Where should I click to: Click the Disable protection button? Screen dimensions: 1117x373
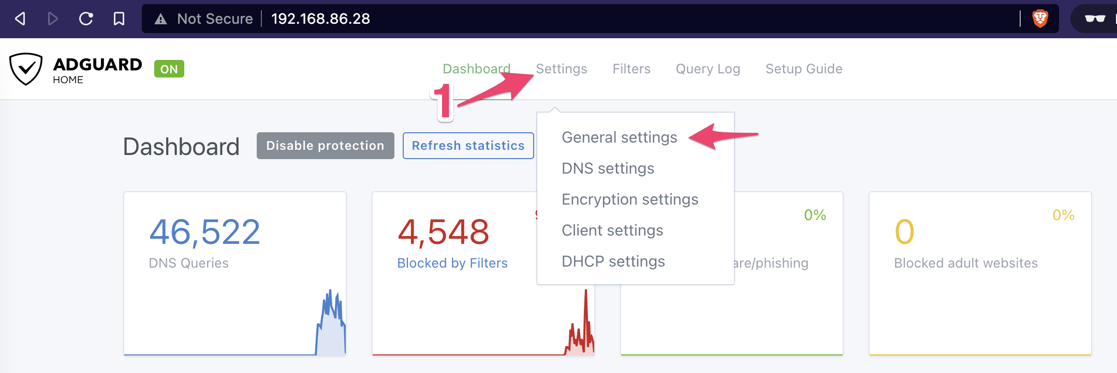pyautogui.click(x=326, y=146)
